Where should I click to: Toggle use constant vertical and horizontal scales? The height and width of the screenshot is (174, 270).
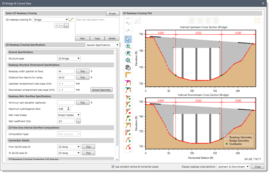click(x=112, y=167)
